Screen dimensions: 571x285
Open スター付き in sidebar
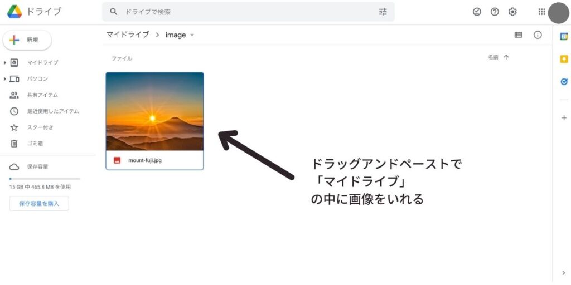(40, 127)
